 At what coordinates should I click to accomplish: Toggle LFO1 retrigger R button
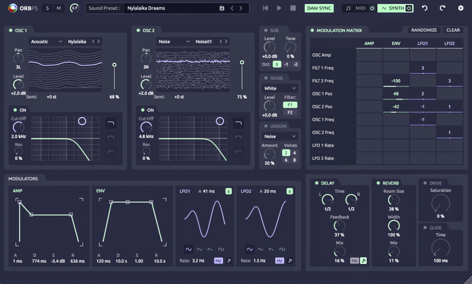[x=228, y=191]
